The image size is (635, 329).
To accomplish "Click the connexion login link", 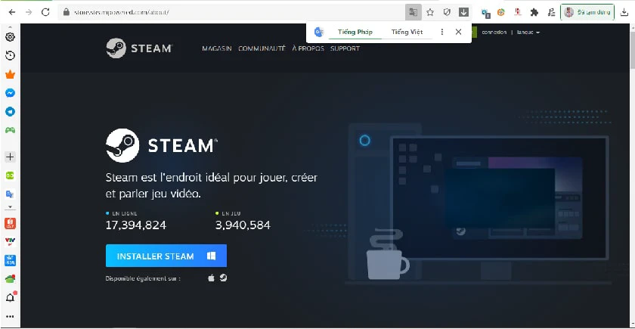I will click(x=494, y=33).
